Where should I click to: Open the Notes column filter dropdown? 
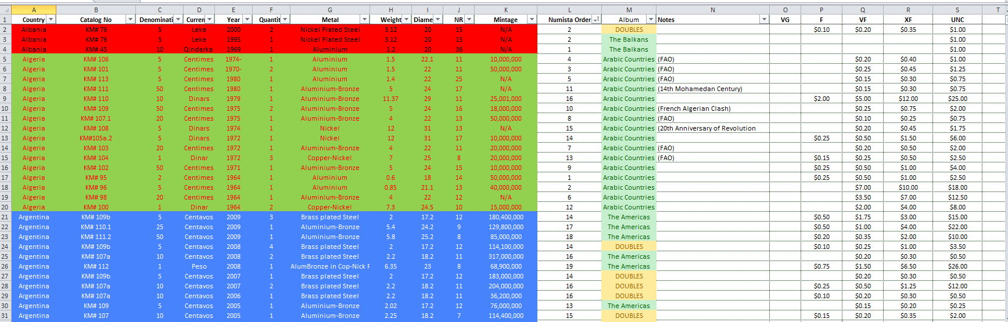tap(764, 20)
